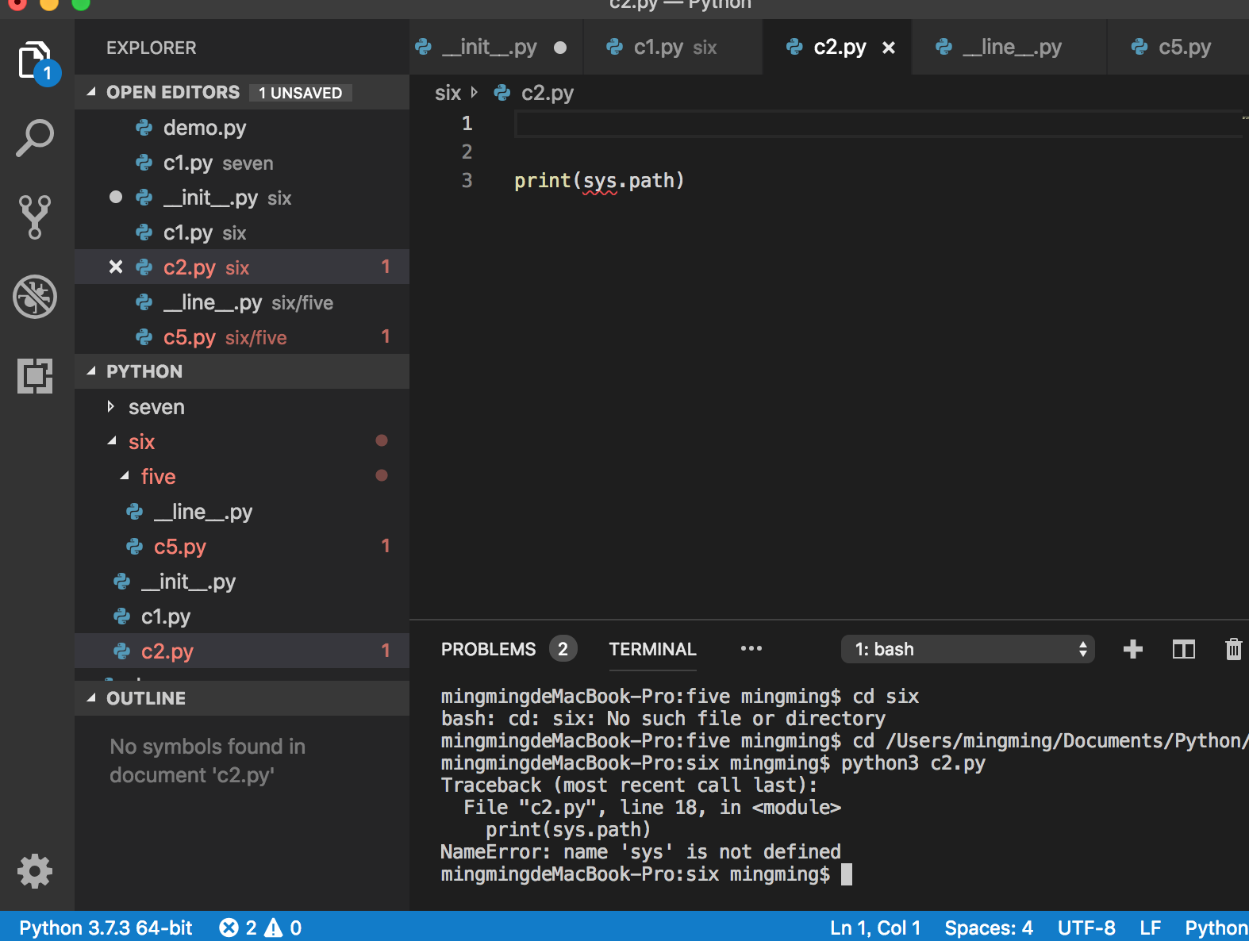
Task: Open c5.py six/five in Open Editors
Action: click(x=242, y=336)
